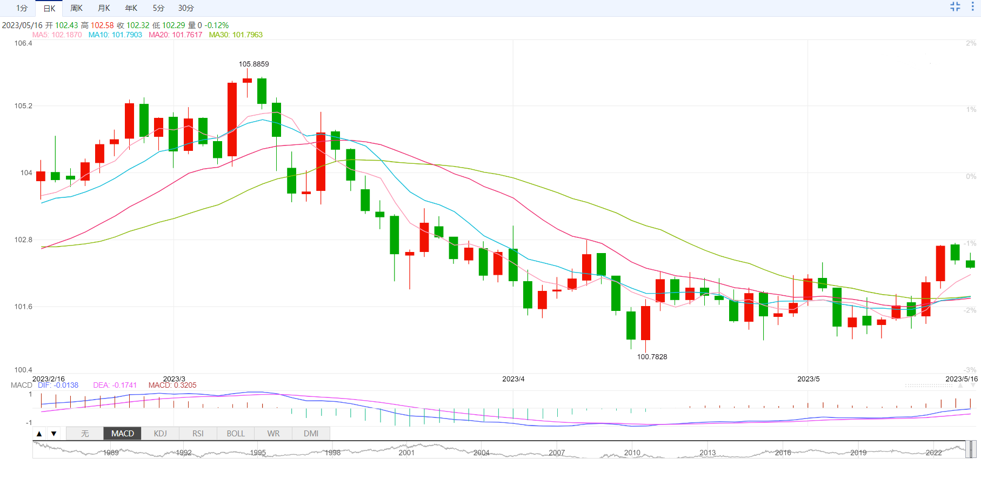
Task: Click the 2023/2/16 start date label
Action: click(x=49, y=379)
